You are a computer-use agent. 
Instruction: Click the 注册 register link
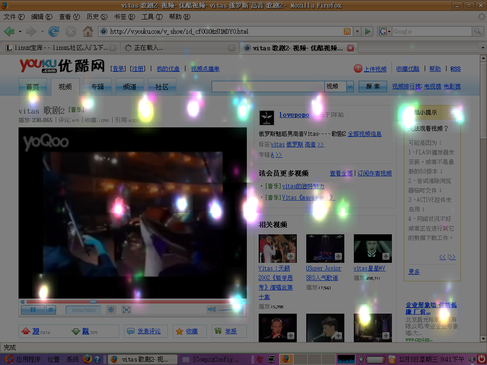(137, 69)
